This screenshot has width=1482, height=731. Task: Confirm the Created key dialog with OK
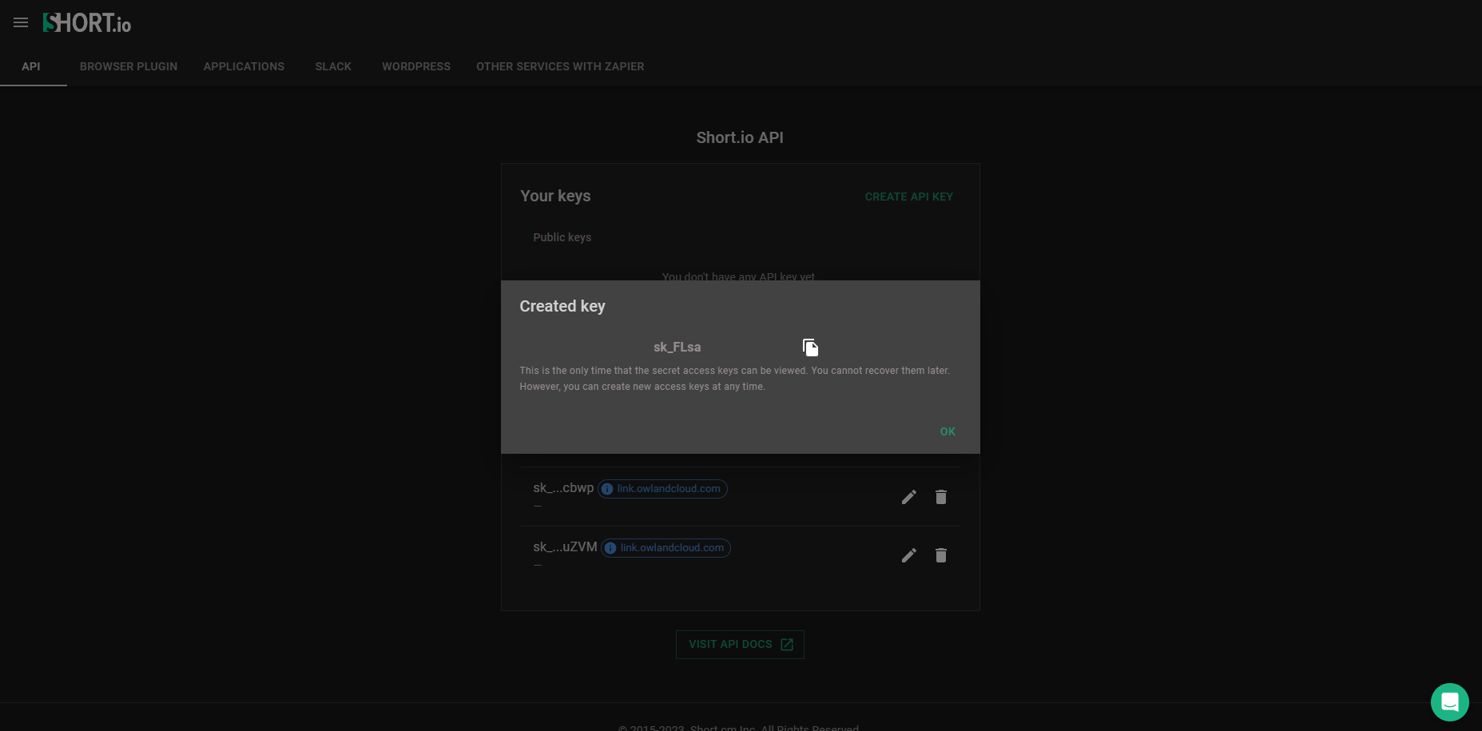pyautogui.click(x=948, y=431)
